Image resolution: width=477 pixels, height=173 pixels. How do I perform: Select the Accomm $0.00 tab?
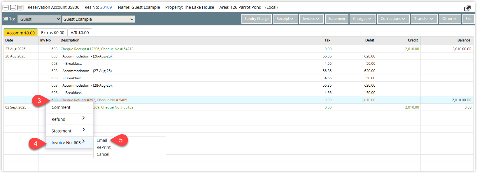click(21, 33)
